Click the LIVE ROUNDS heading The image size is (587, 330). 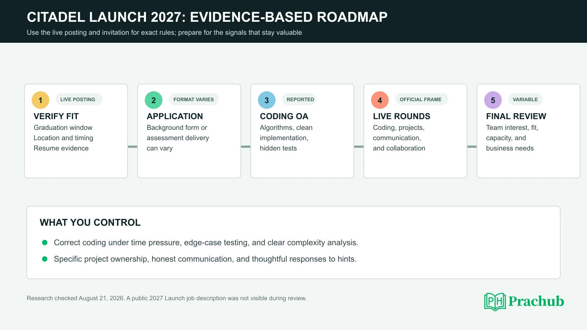pos(402,116)
